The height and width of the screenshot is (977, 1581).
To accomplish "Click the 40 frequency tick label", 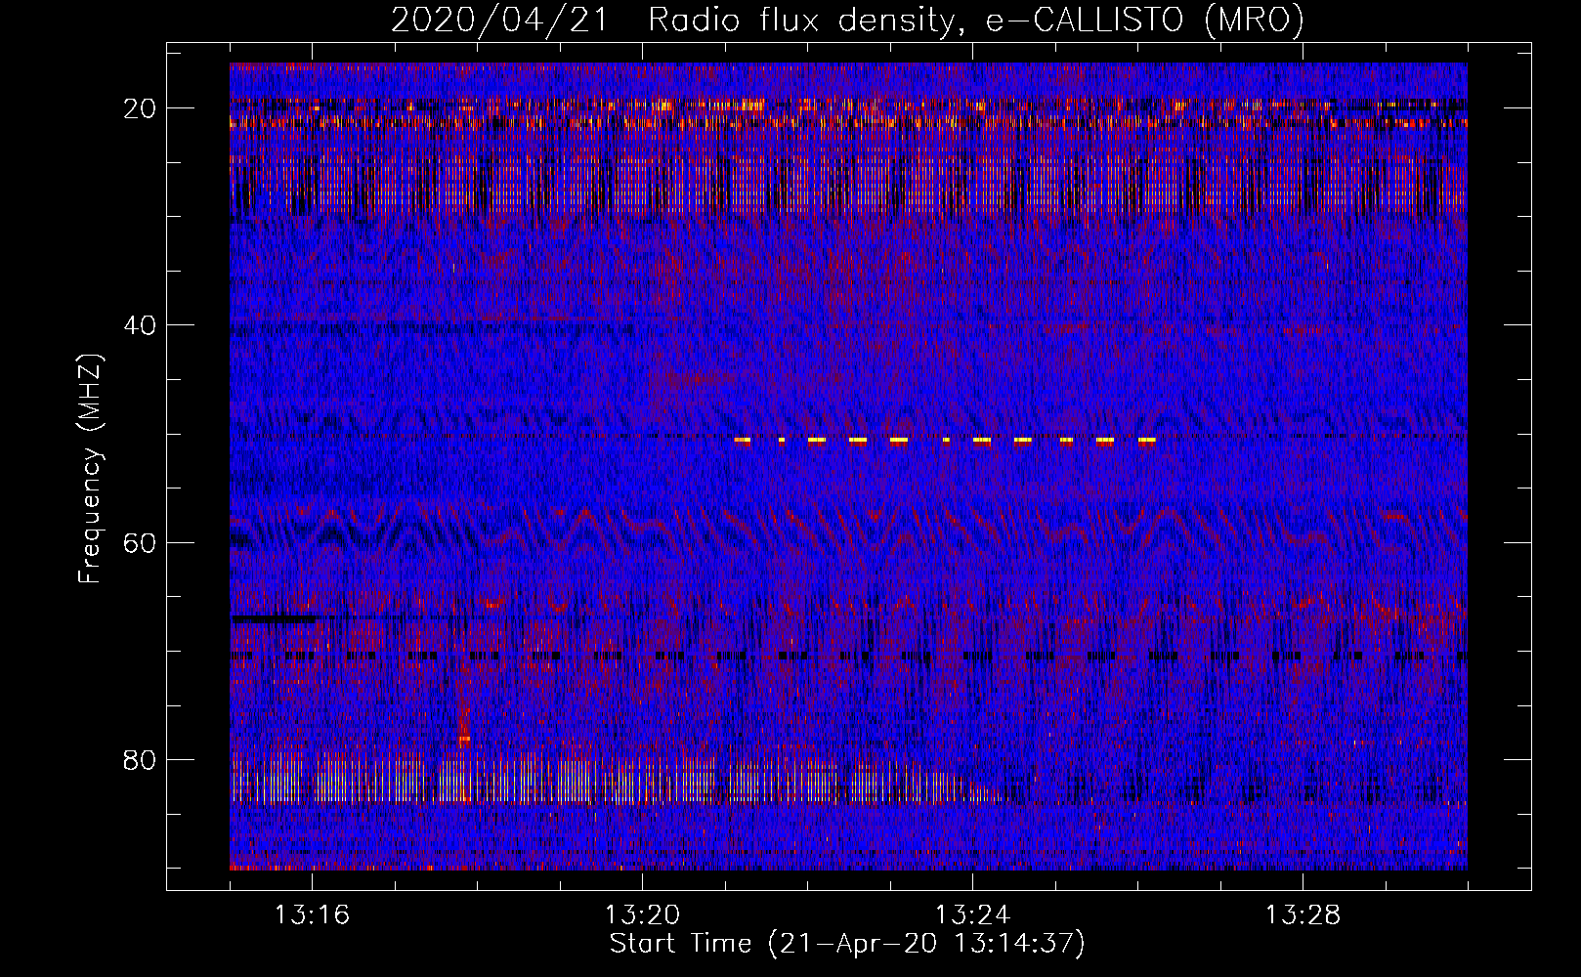I will (x=141, y=325).
